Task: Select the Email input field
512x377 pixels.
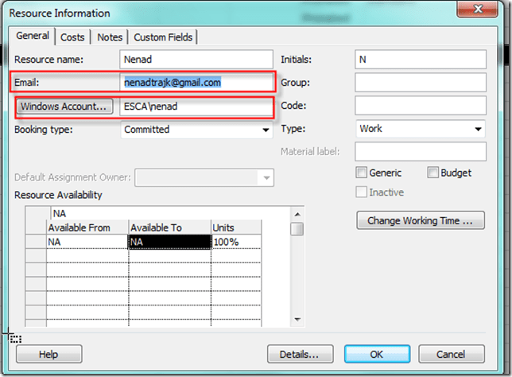Action: click(196, 82)
